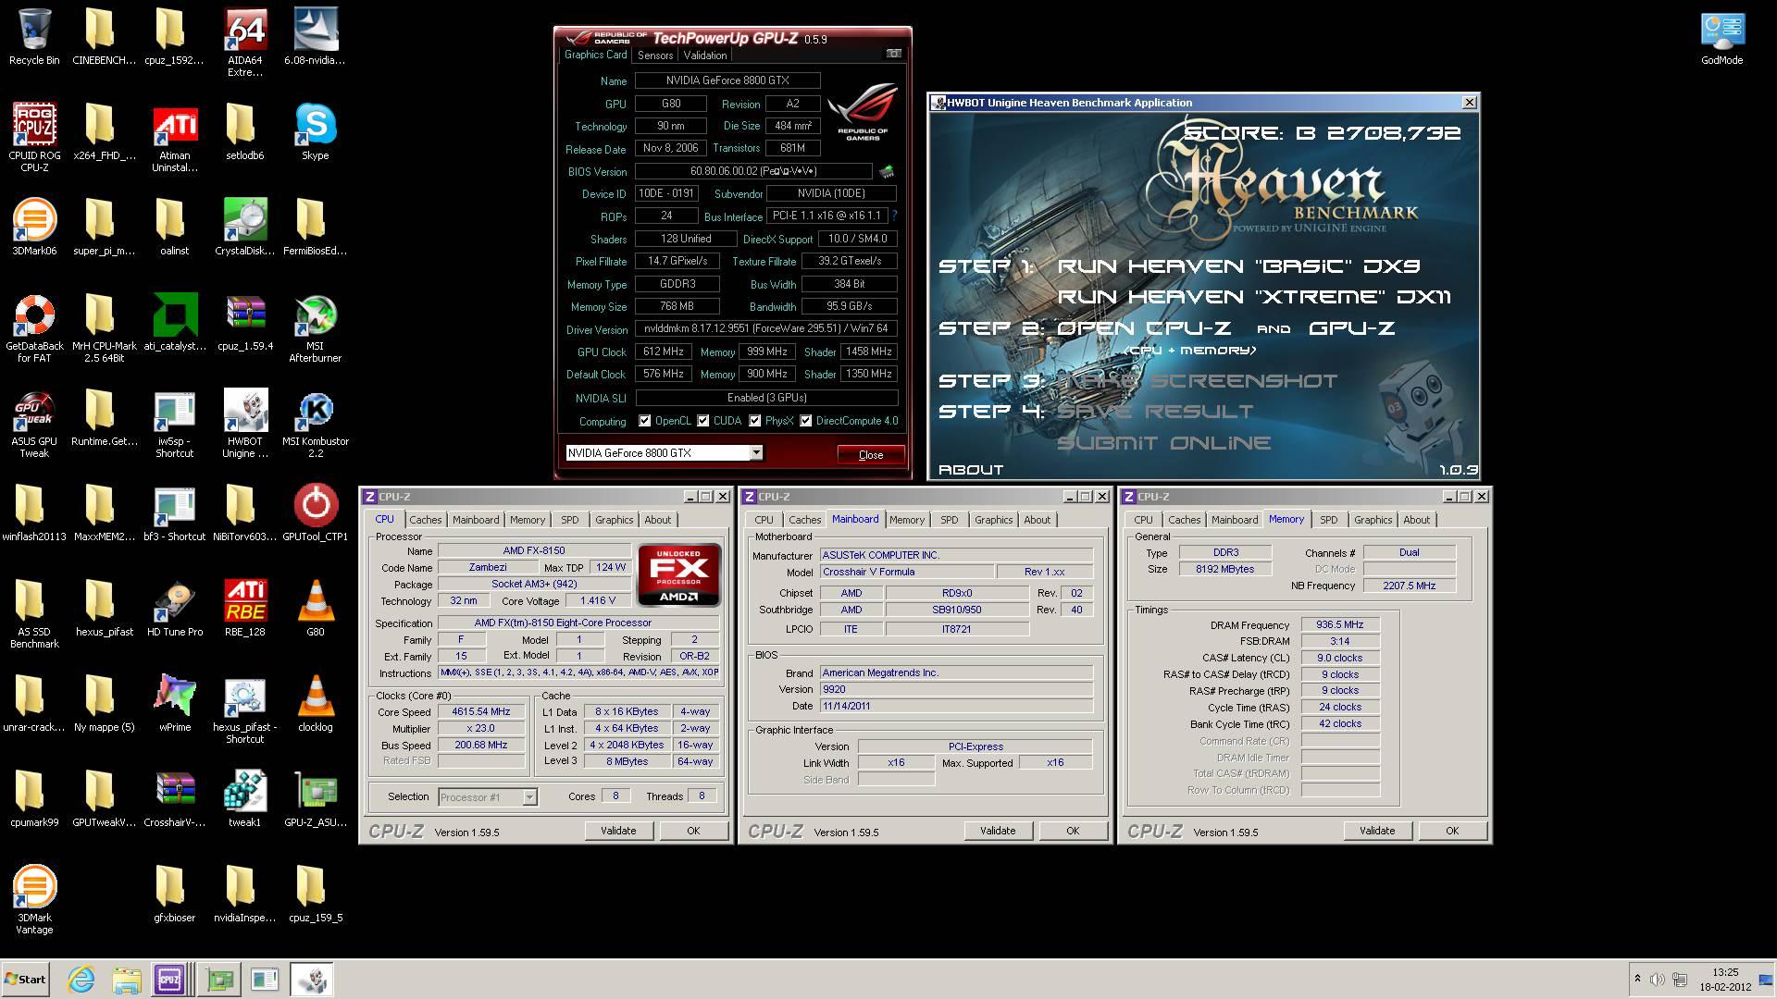This screenshot has width=1777, height=999.
Task: Open GPU-Z_ASU desktop icon
Action: [x=316, y=799]
